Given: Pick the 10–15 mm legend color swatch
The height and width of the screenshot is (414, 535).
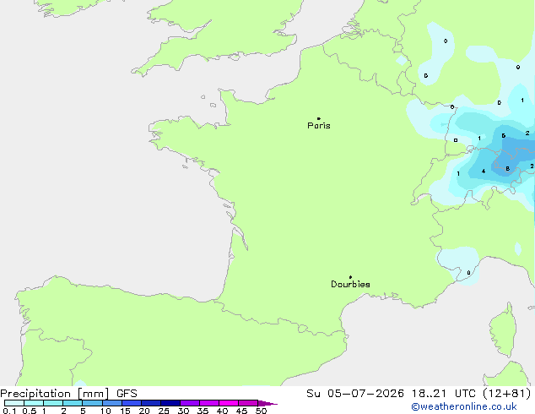Looking at the screenshot, I should (x=112, y=403).
